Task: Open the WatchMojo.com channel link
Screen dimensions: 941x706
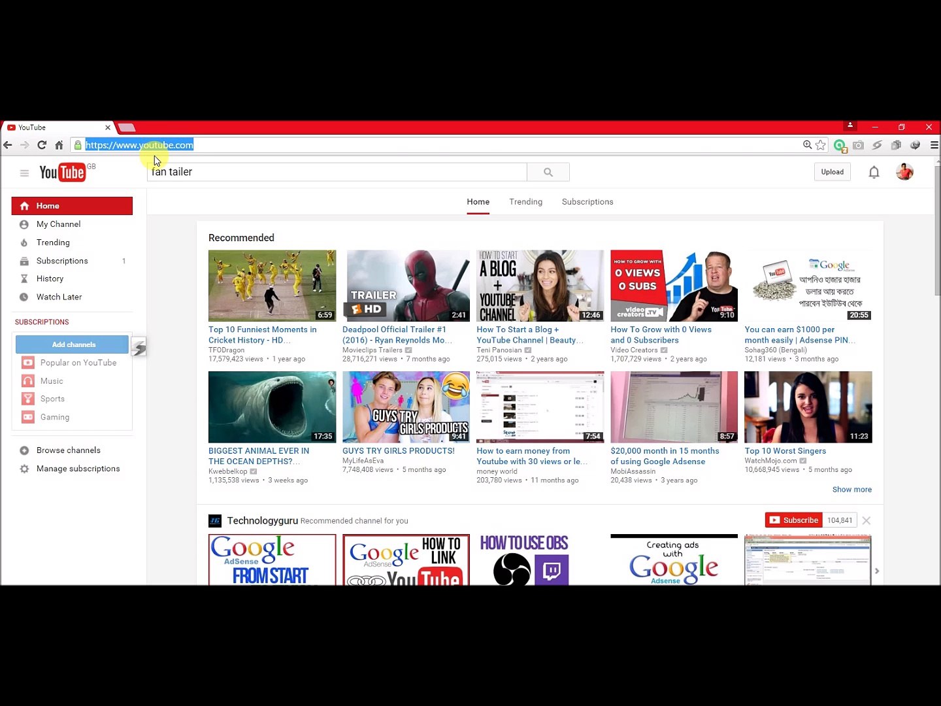Action: [x=770, y=461]
